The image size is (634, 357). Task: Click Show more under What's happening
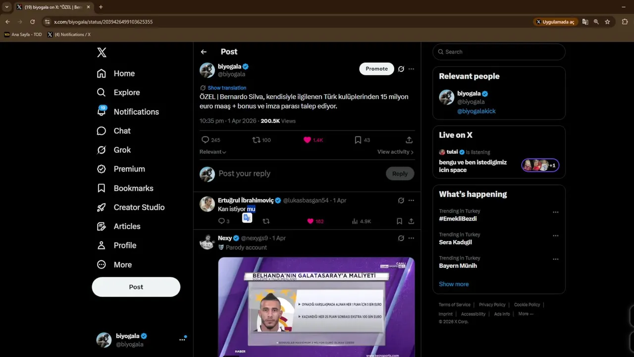tap(454, 284)
